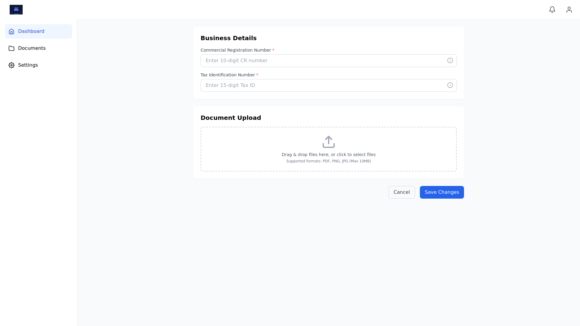Open the Dashboard section

tap(31, 31)
